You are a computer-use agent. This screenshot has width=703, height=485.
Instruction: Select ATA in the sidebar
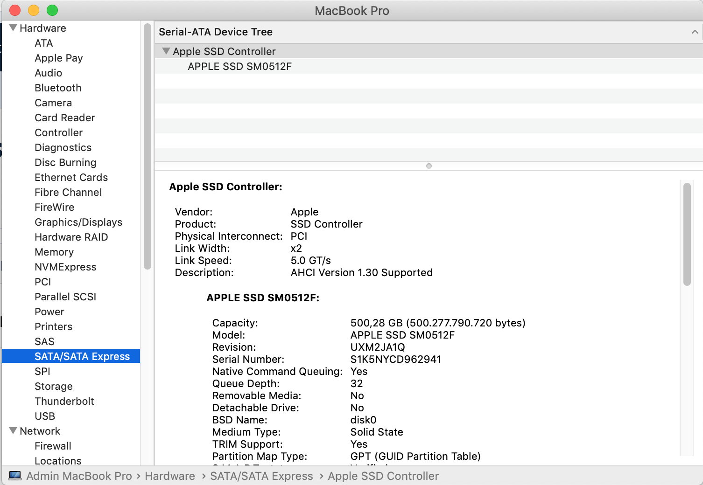(44, 43)
